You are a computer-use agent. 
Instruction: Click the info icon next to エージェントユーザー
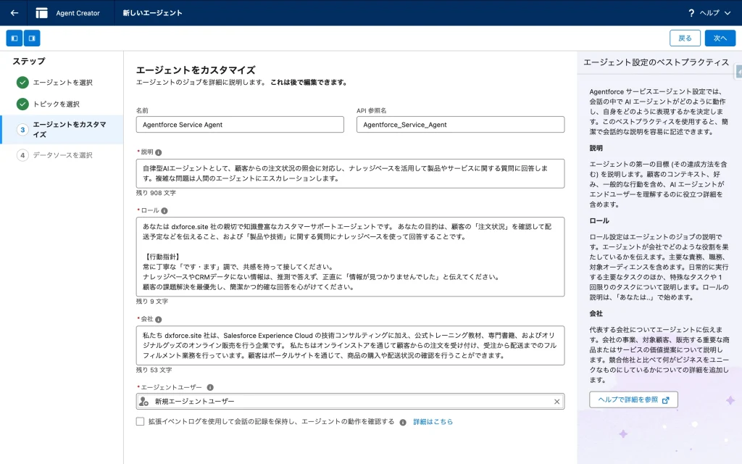[210, 387]
